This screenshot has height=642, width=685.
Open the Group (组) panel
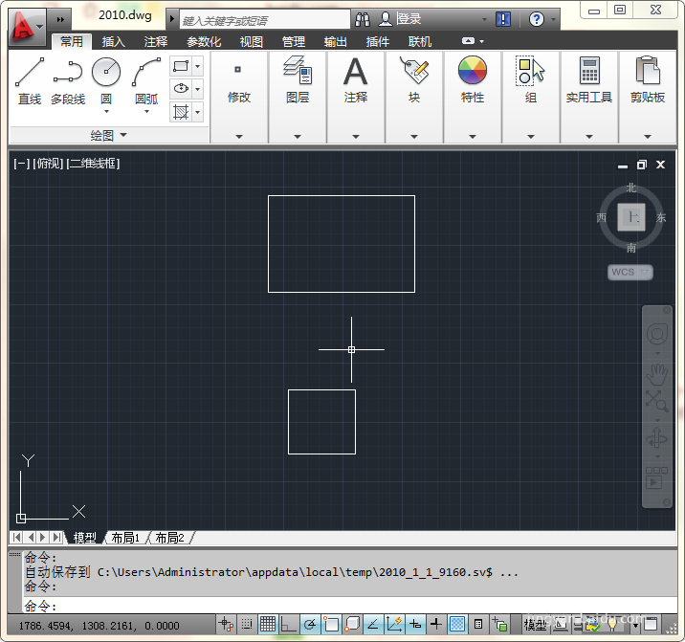[531, 97]
